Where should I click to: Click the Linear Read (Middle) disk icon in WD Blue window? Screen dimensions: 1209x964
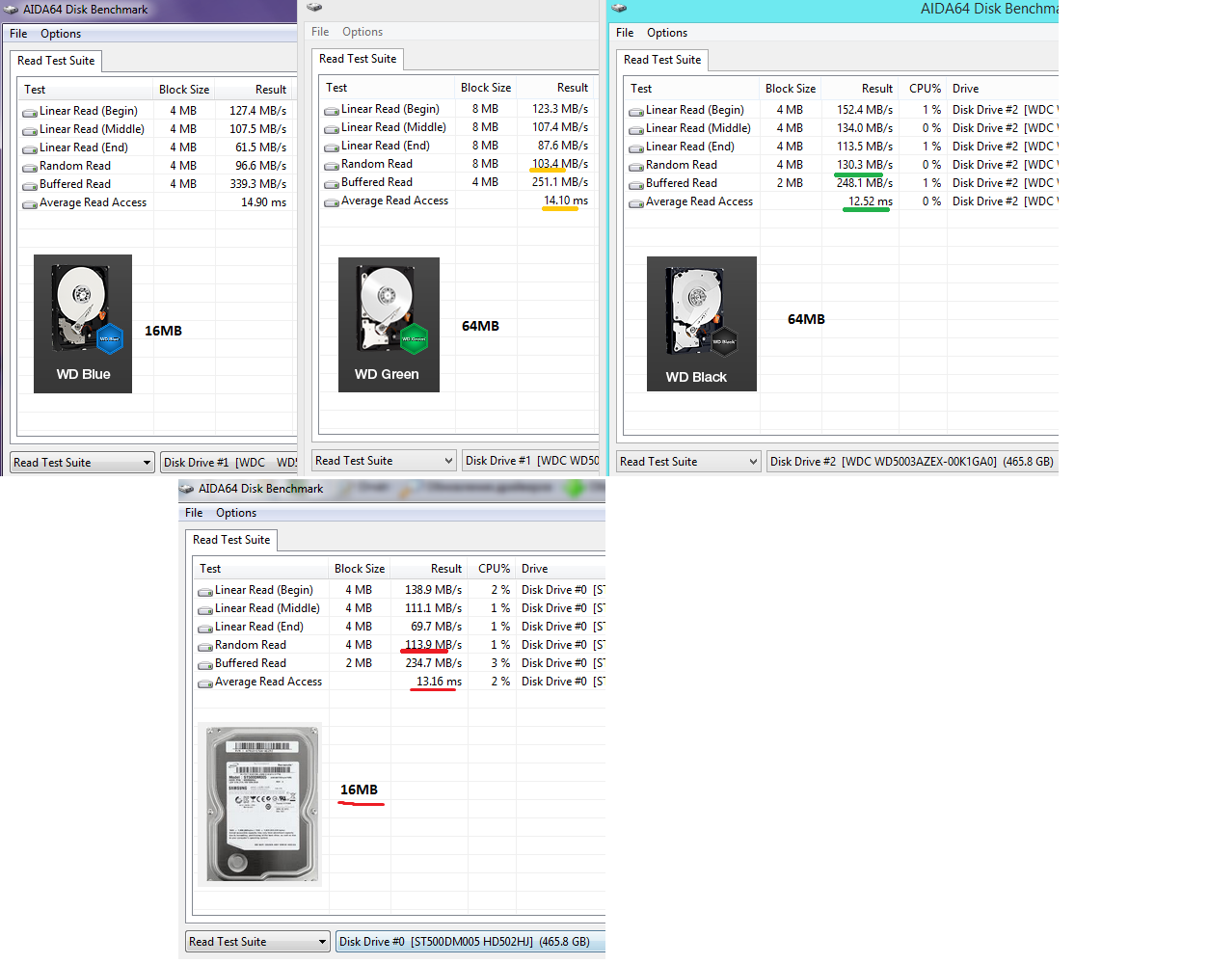[30, 130]
